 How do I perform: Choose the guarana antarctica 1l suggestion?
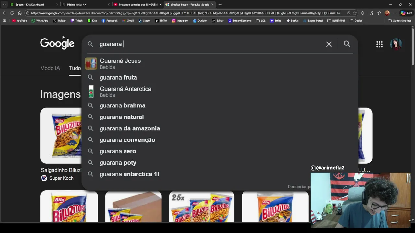[219, 174]
